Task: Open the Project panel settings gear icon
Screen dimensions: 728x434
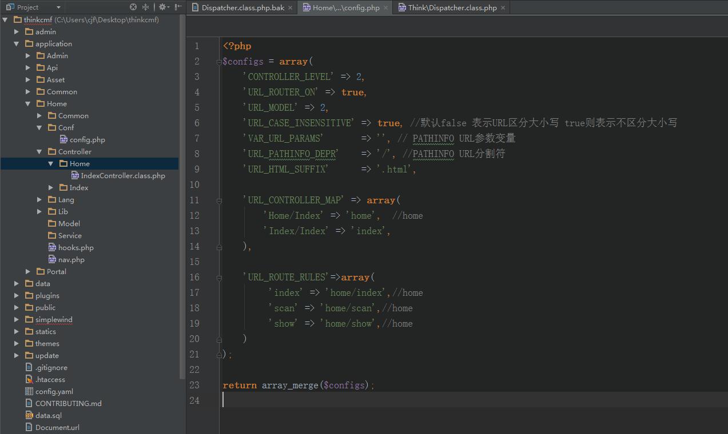Action: (164, 7)
